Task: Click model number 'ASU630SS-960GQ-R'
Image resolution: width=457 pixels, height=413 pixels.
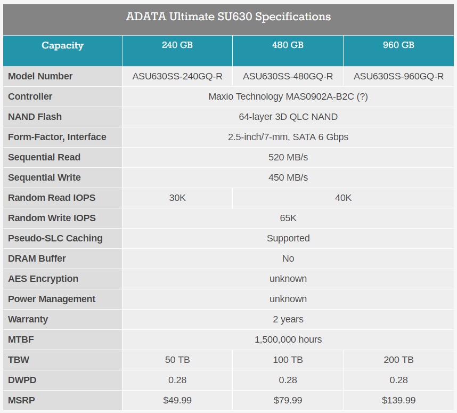Action: (398, 76)
